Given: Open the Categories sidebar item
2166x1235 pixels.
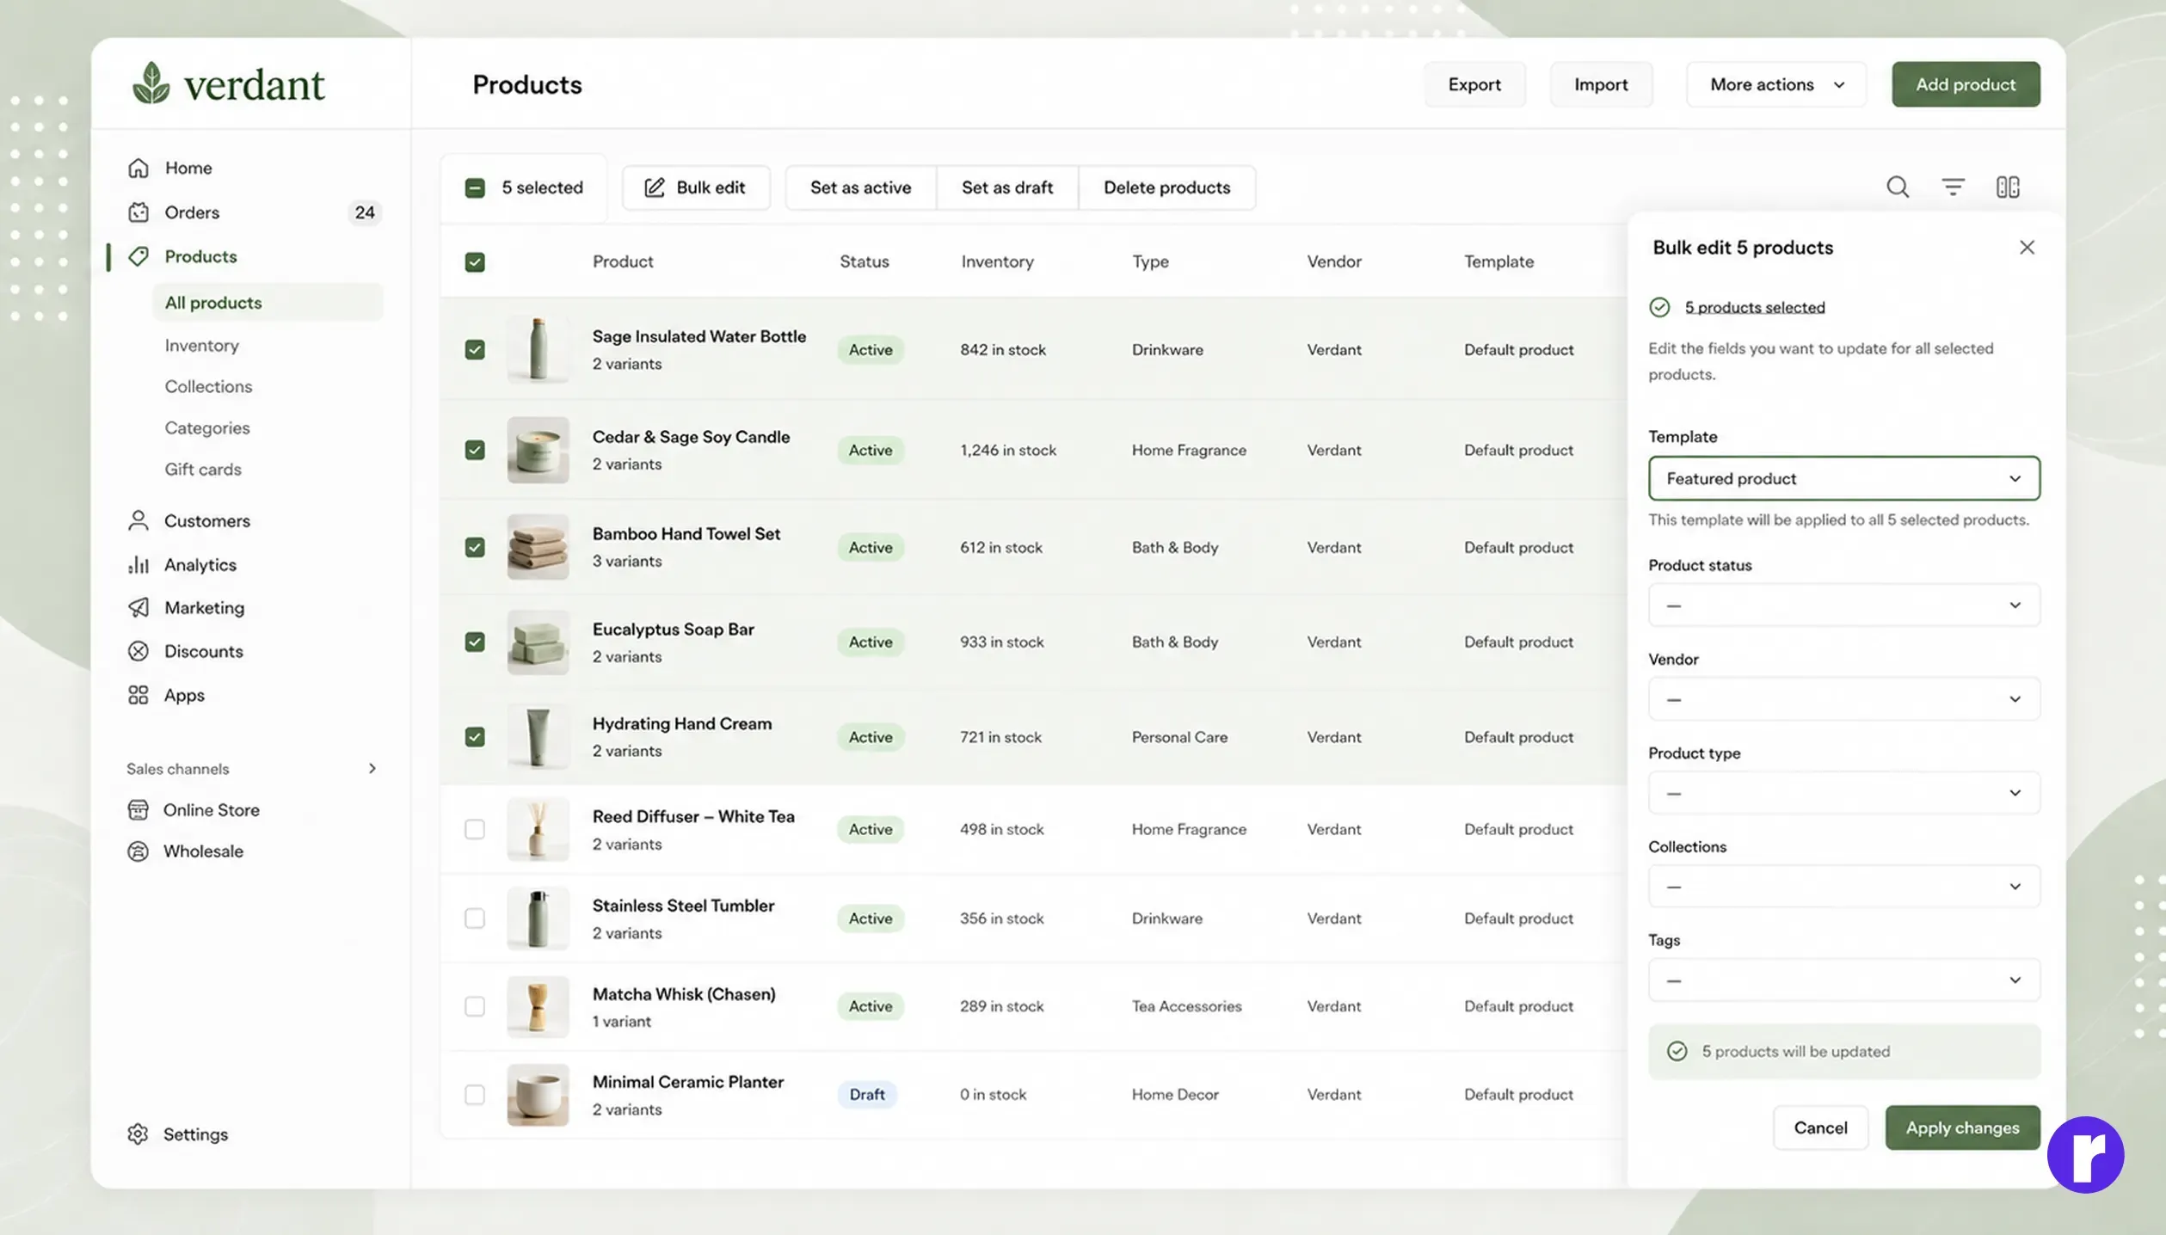Looking at the screenshot, I should [207, 427].
